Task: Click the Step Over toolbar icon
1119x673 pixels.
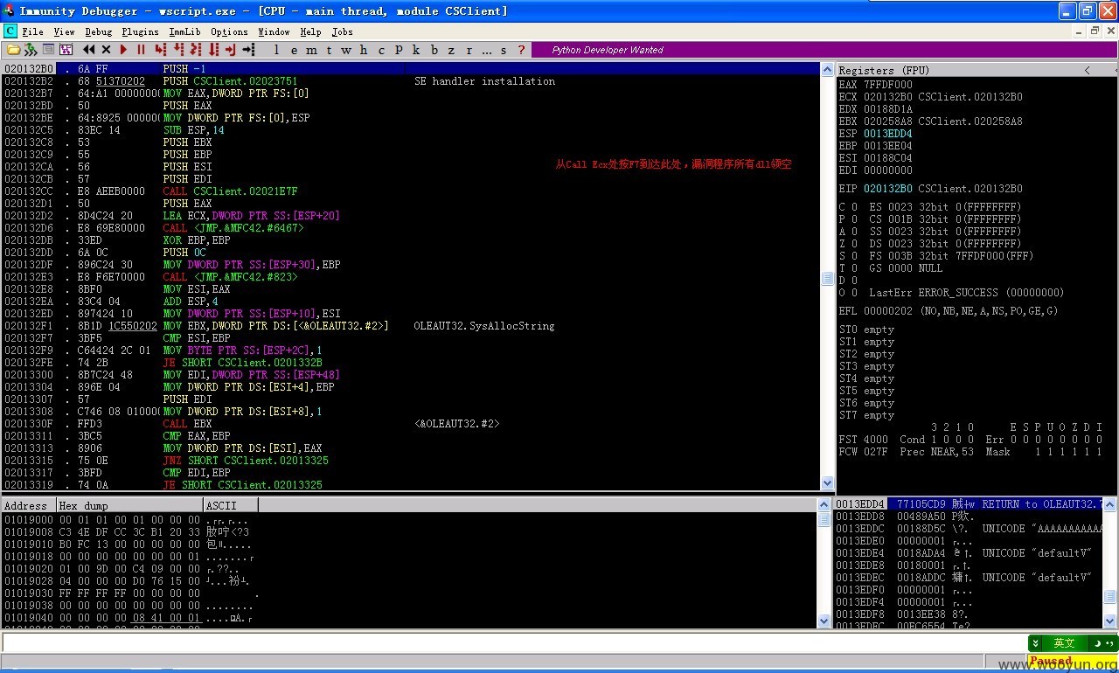Action: coord(178,50)
